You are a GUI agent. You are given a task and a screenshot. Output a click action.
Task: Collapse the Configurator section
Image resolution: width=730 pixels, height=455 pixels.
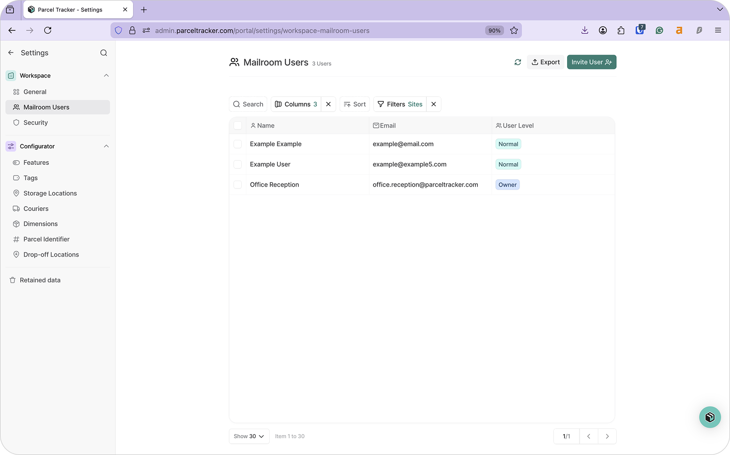(106, 146)
